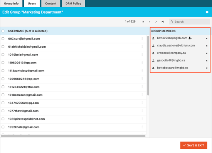This screenshot has height=153, width=212.
Task: Open the DRM Policy tab
Action: (x=73, y=3)
